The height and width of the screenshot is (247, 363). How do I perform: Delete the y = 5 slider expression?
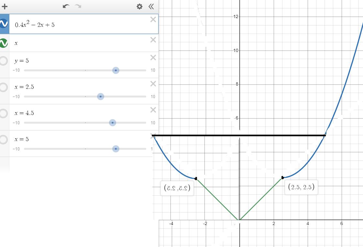(153, 57)
